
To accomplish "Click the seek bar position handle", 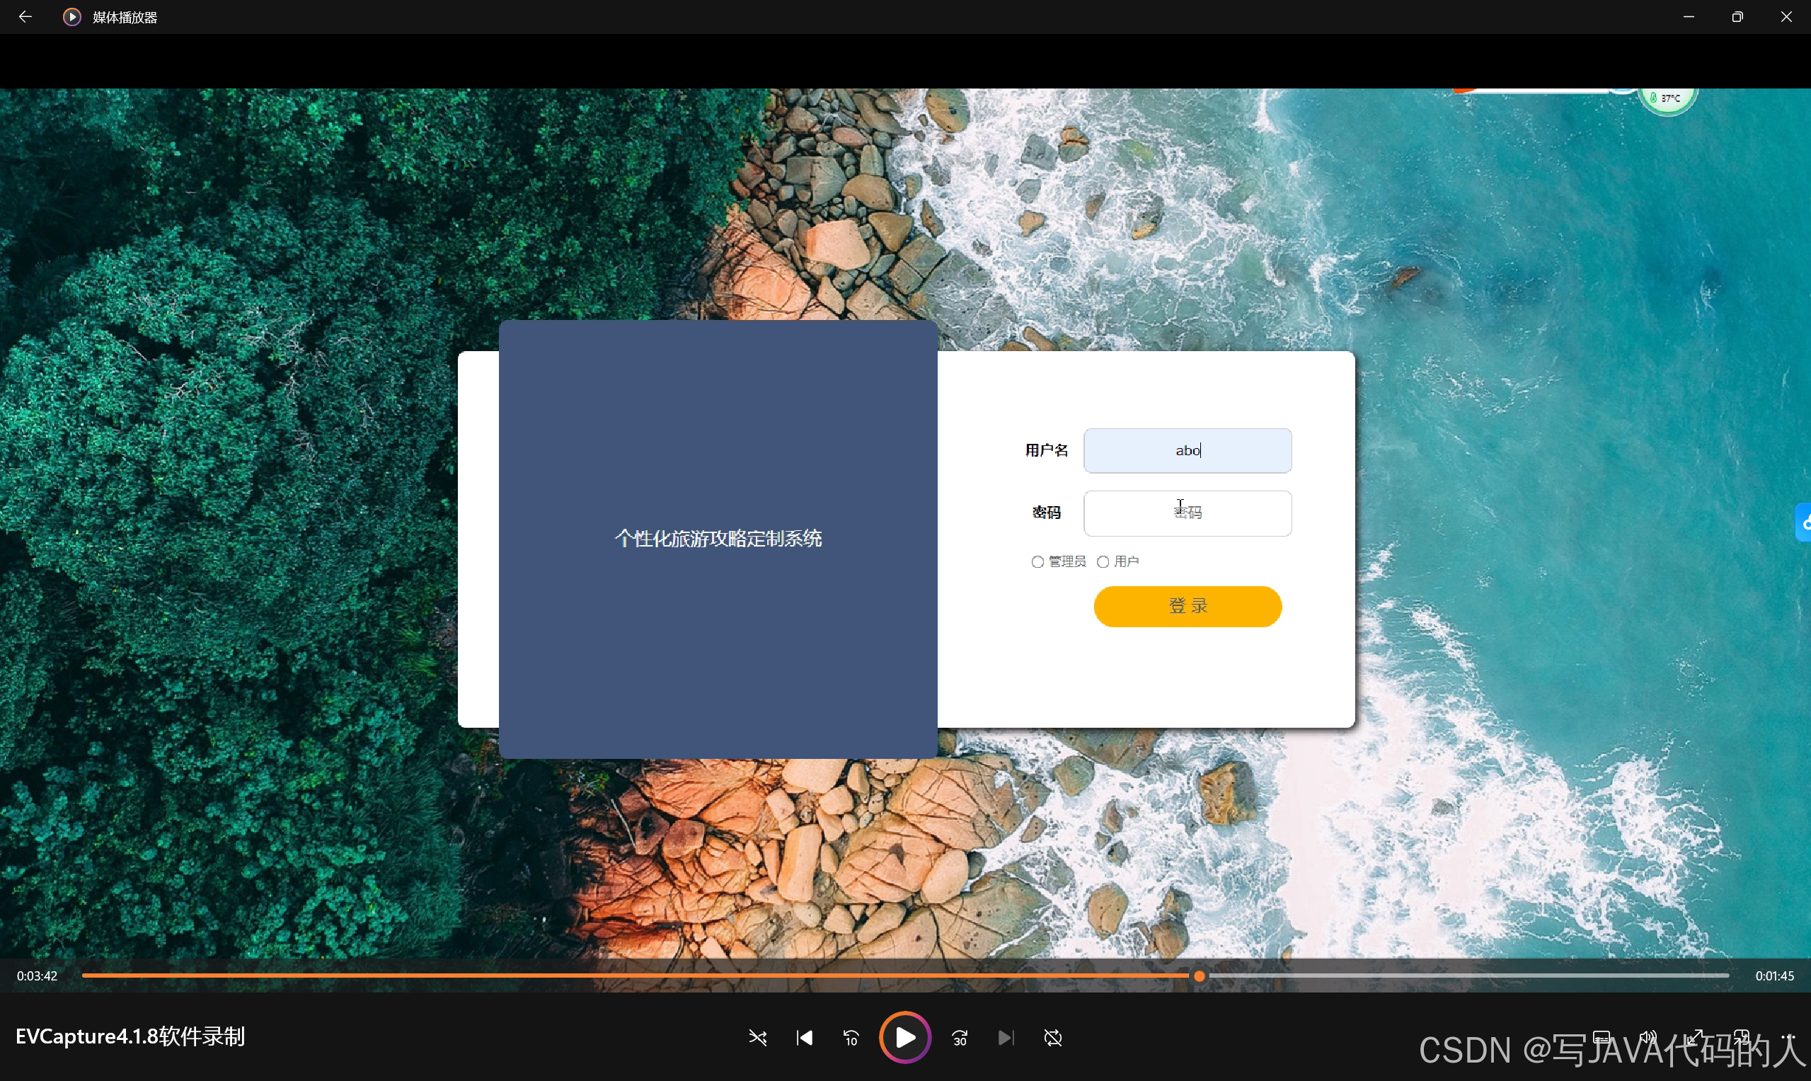I will (x=1200, y=976).
